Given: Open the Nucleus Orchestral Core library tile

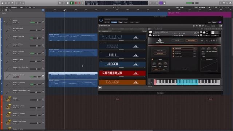Looking at the screenshot, I should click(122, 37).
